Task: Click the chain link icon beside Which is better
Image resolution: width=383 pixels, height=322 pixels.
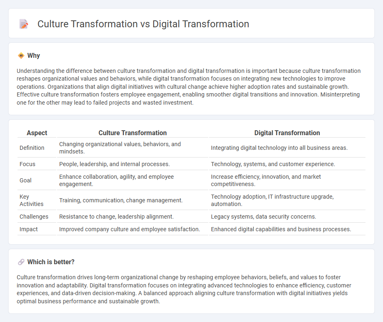Action: 21,262
